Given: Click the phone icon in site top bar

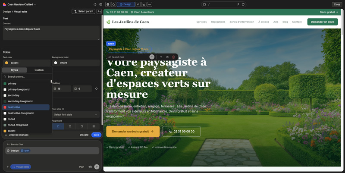Looking at the screenshot, I should (107, 12).
